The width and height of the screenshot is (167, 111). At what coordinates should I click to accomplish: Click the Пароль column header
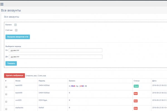pyautogui.click(x=42, y=80)
